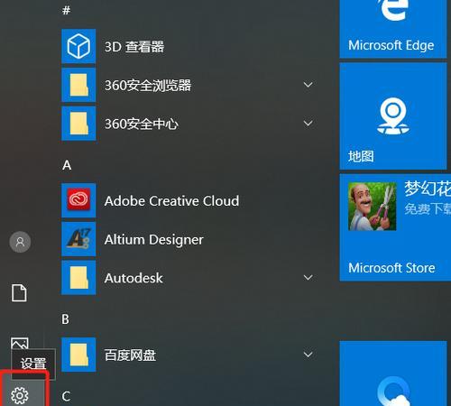Image resolution: width=451 pixels, height=406 pixels.
Task: Open the Microsoft Store tile
Action: (395, 227)
